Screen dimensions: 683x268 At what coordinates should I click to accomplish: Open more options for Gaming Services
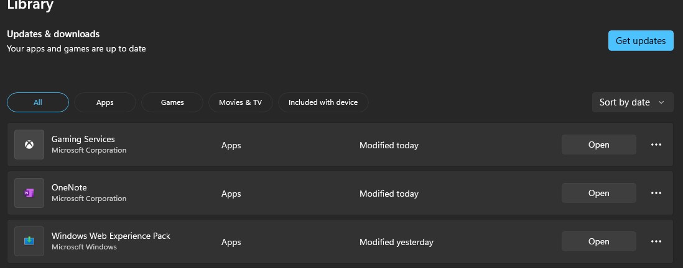click(656, 145)
